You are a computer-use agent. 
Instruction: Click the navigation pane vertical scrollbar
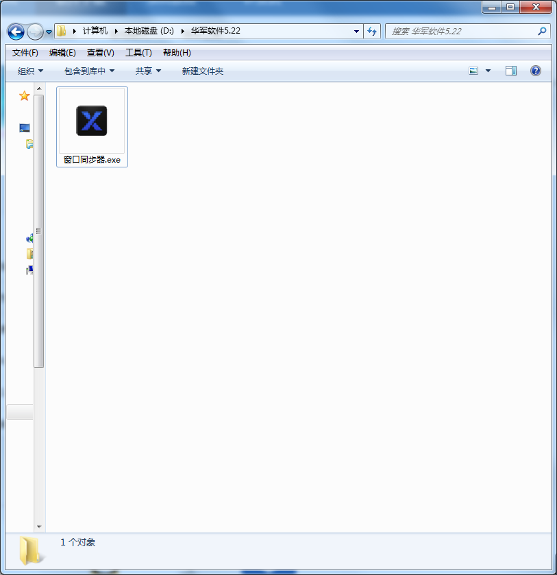tap(39, 231)
